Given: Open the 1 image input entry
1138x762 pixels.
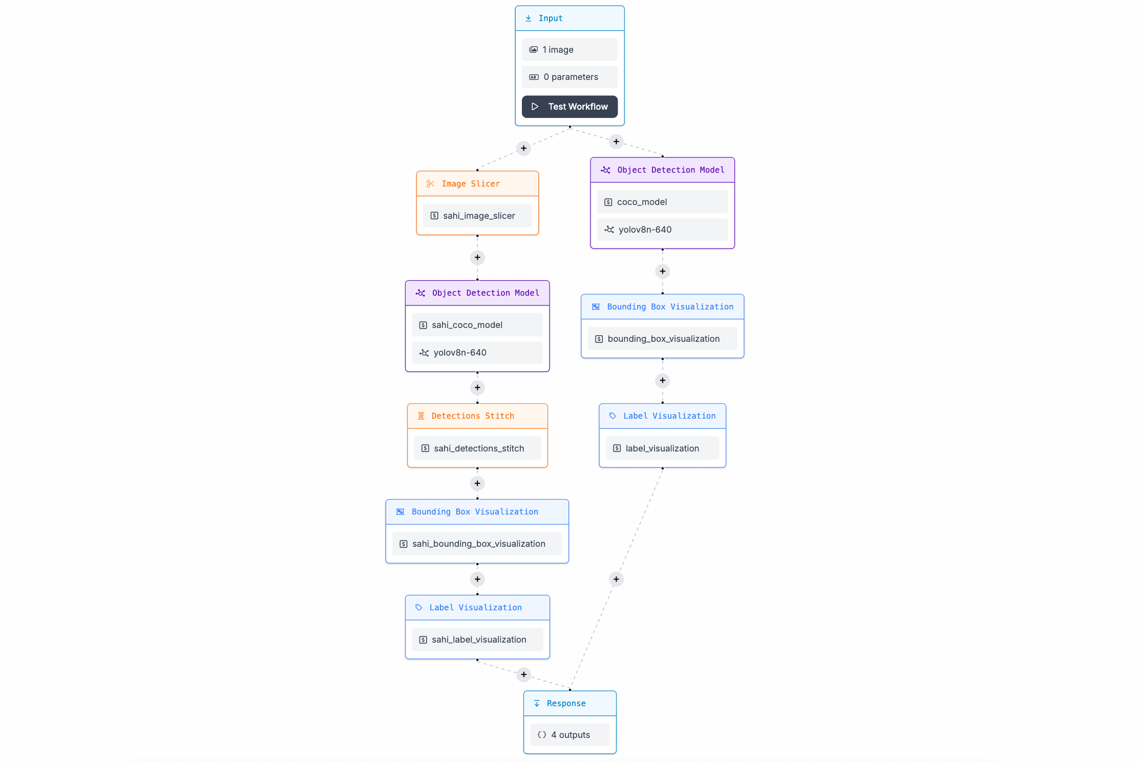Looking at the screenshot, I should pos(570,49).
